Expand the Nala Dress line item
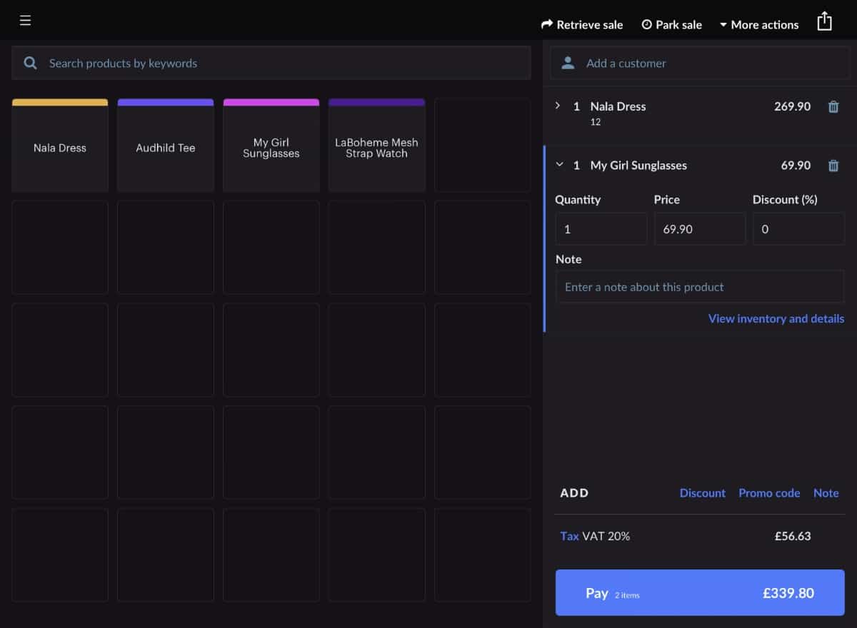 point(558,106)
